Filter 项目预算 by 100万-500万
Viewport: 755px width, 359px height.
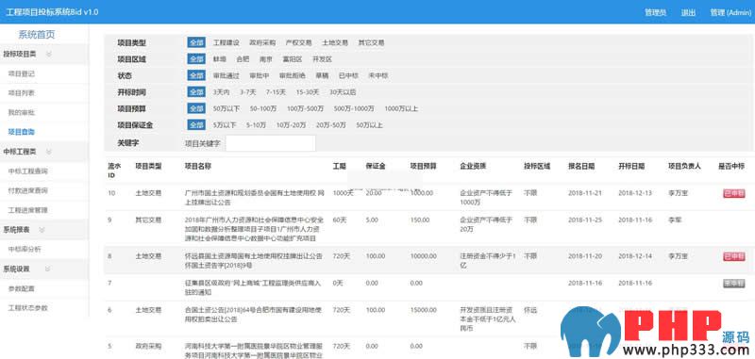tap(305, 108)
